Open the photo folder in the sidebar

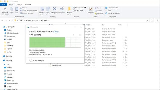pos(9,52)
